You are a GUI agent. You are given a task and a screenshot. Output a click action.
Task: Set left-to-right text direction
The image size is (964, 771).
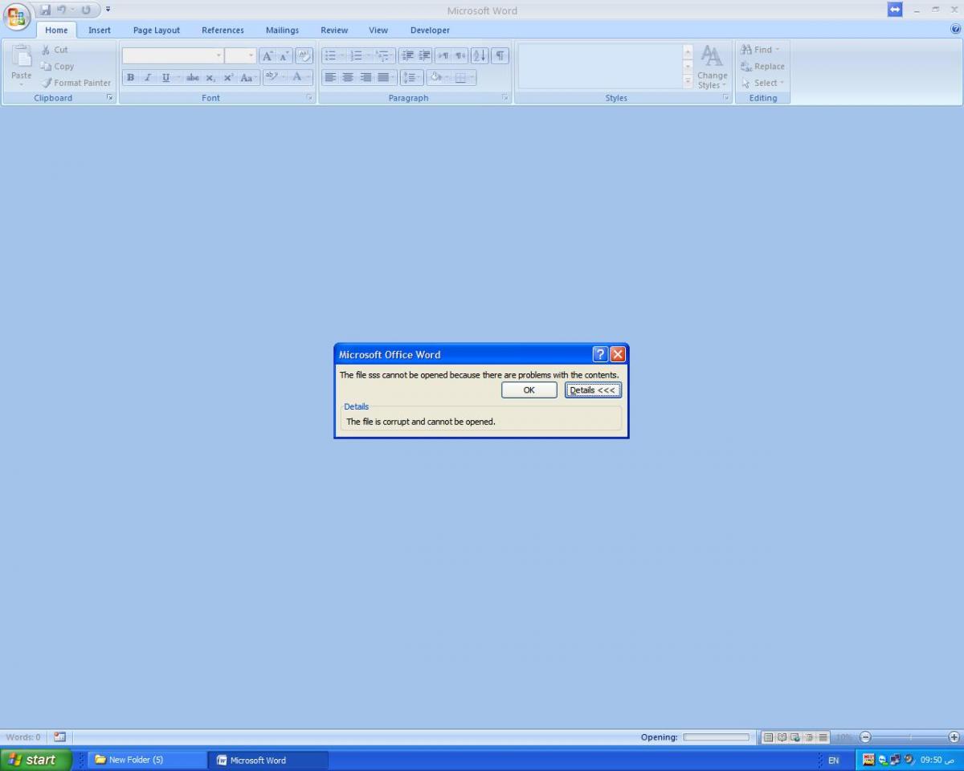443,56
